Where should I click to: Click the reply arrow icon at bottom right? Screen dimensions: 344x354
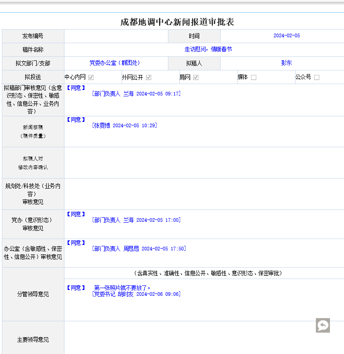[x=323, y=325]
